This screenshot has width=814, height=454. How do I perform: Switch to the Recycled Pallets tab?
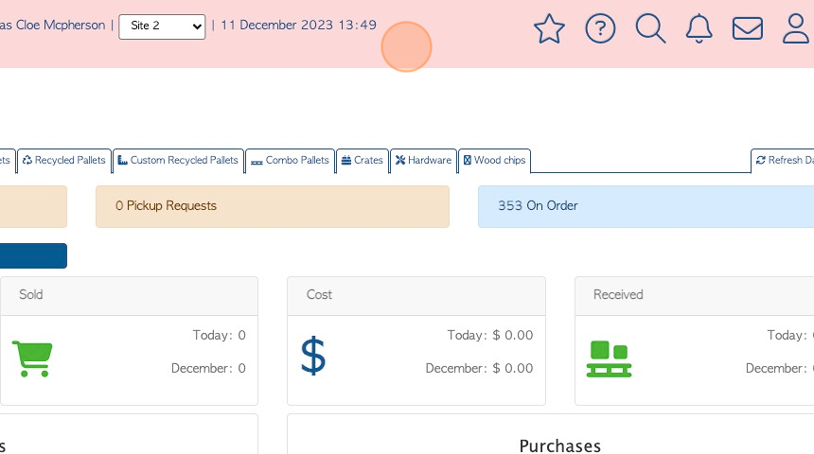pos(64,161)
